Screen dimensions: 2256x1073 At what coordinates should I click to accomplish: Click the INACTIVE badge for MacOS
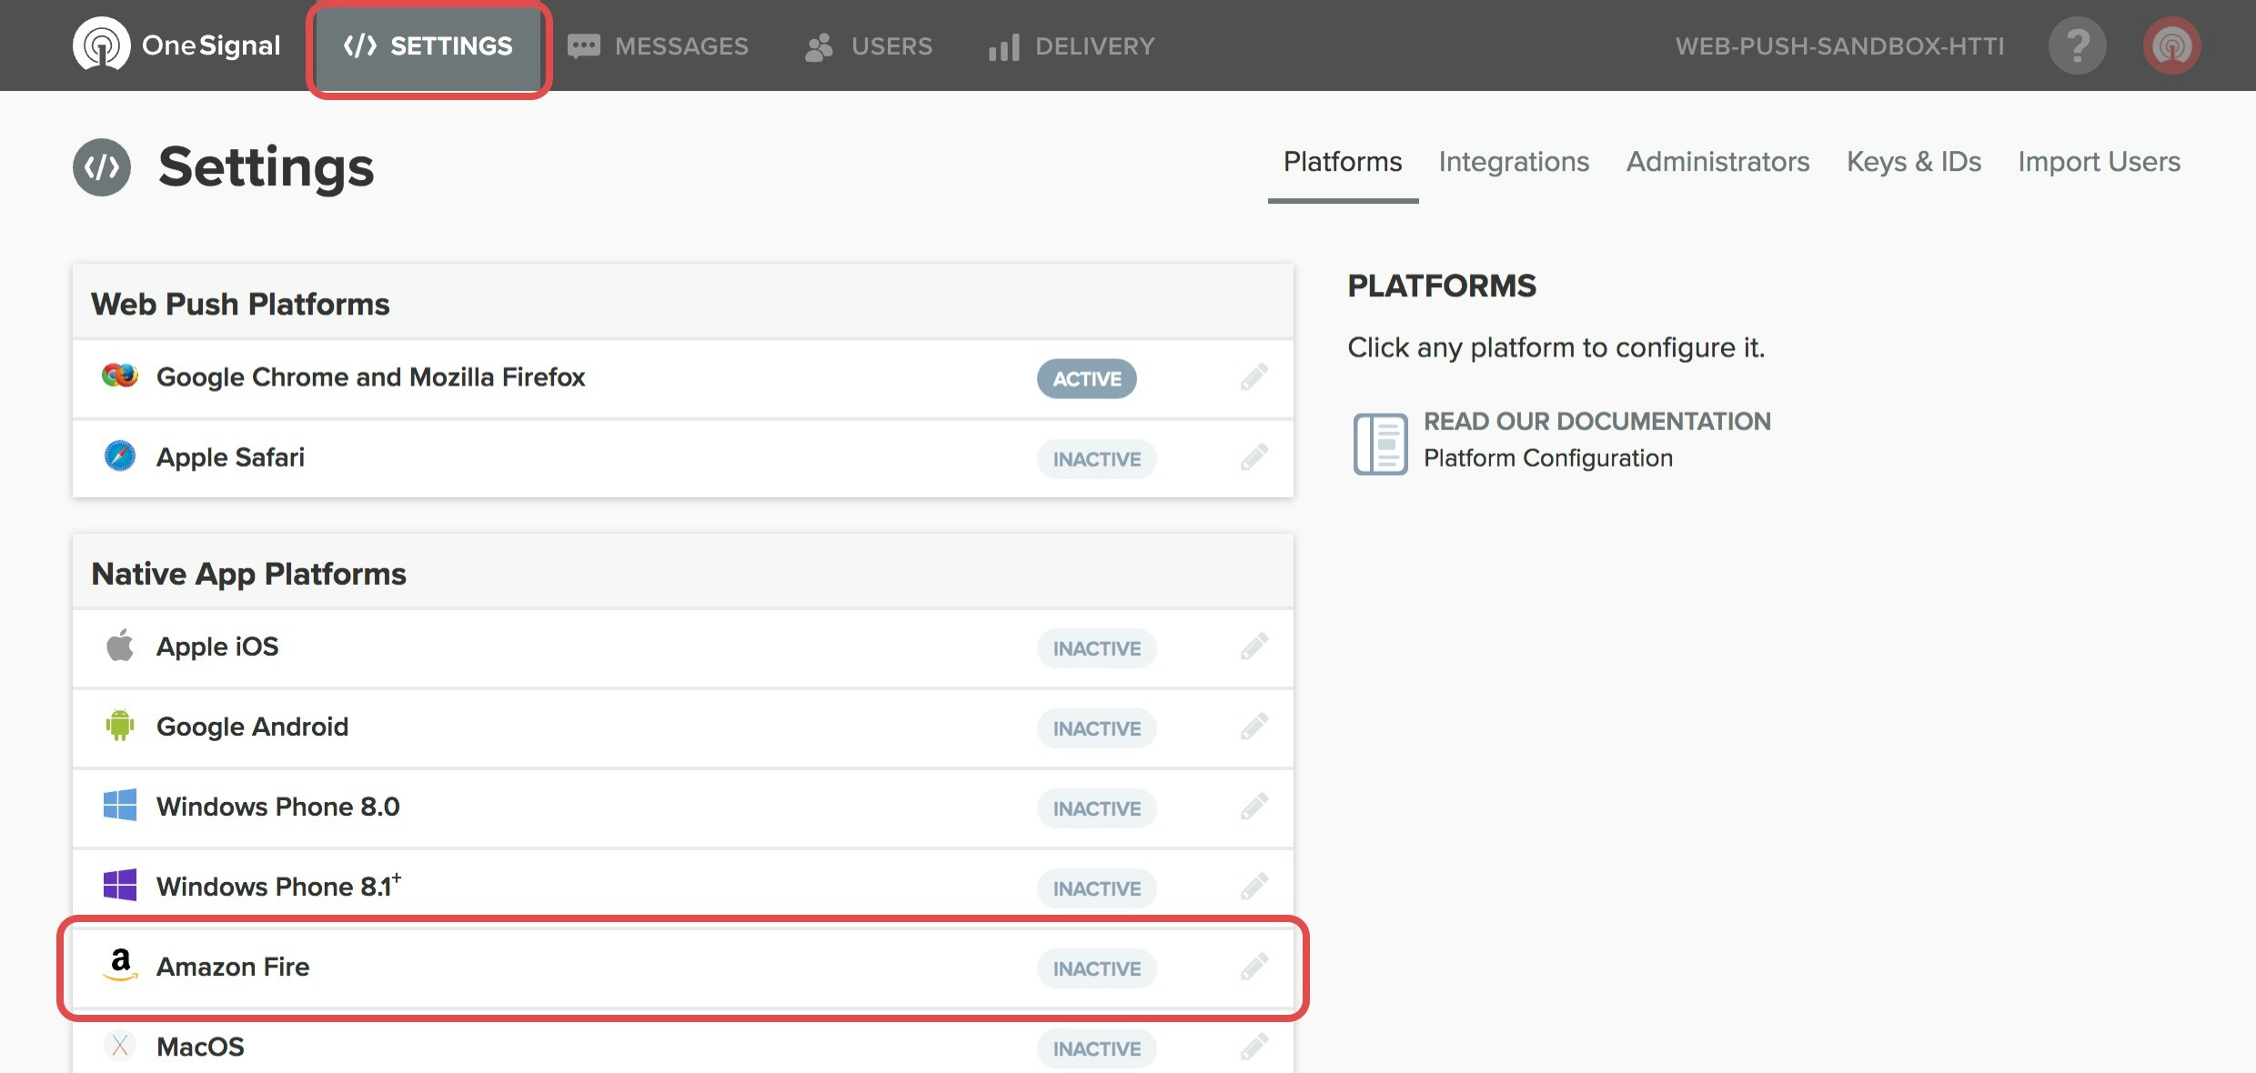[x=1097, y=1048]
